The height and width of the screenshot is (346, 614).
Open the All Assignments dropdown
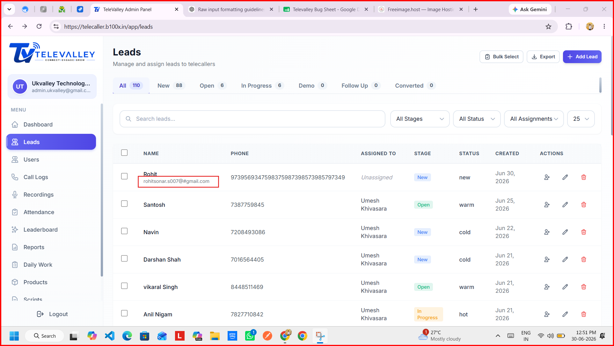pos(534,119)
